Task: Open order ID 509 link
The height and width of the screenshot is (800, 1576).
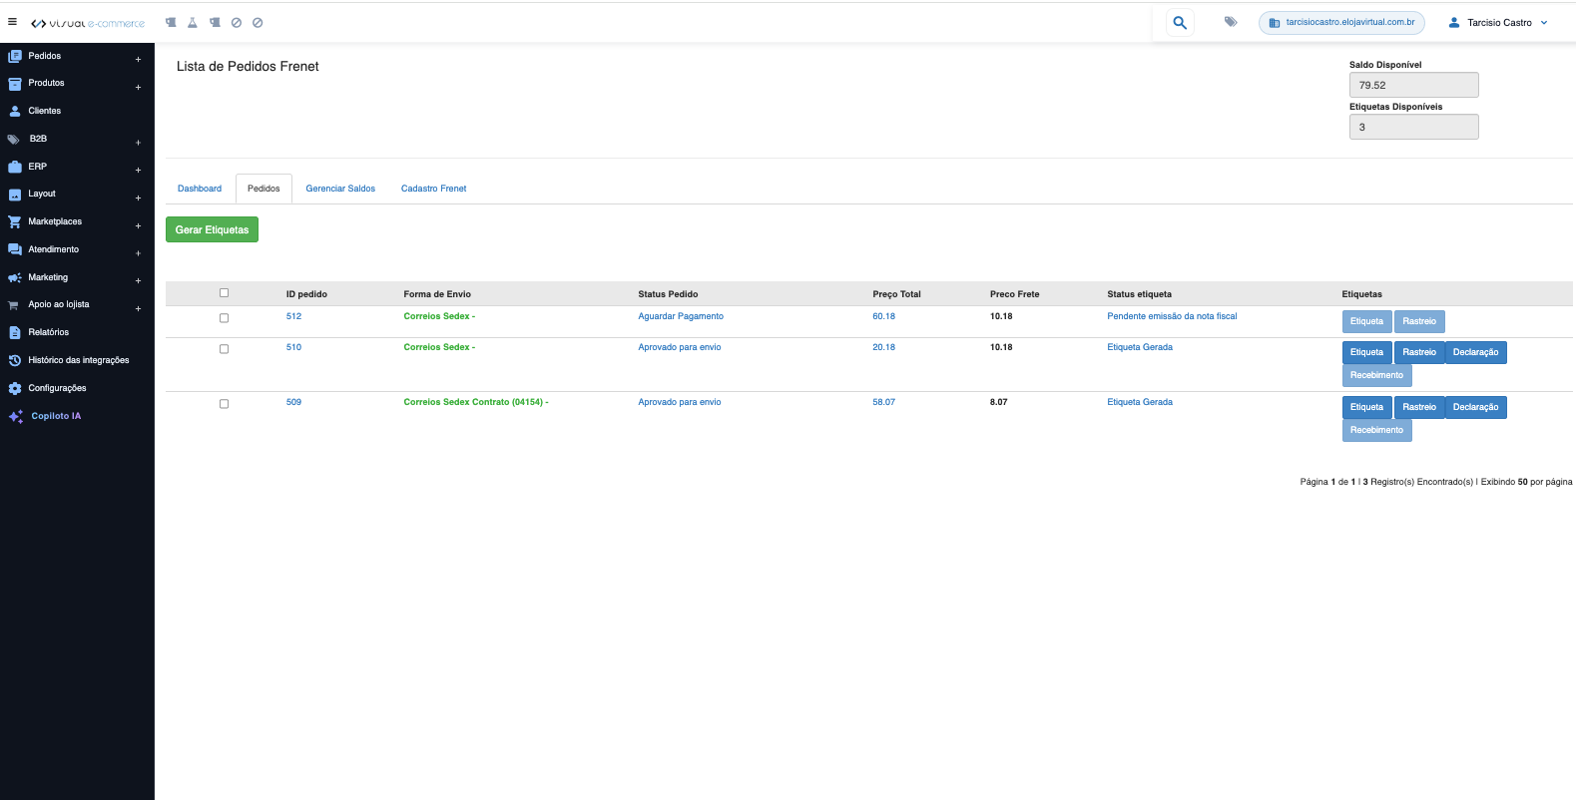Action: point(293,402)
